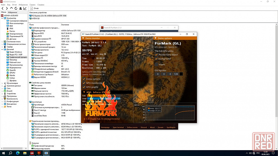Image resolution: width=278 pixels, height=156 pixels.
Task: Open the Homepage link in FurMark window
Action: point(105,127)
